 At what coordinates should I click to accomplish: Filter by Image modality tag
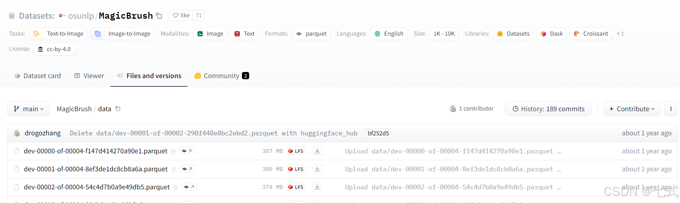210,34
